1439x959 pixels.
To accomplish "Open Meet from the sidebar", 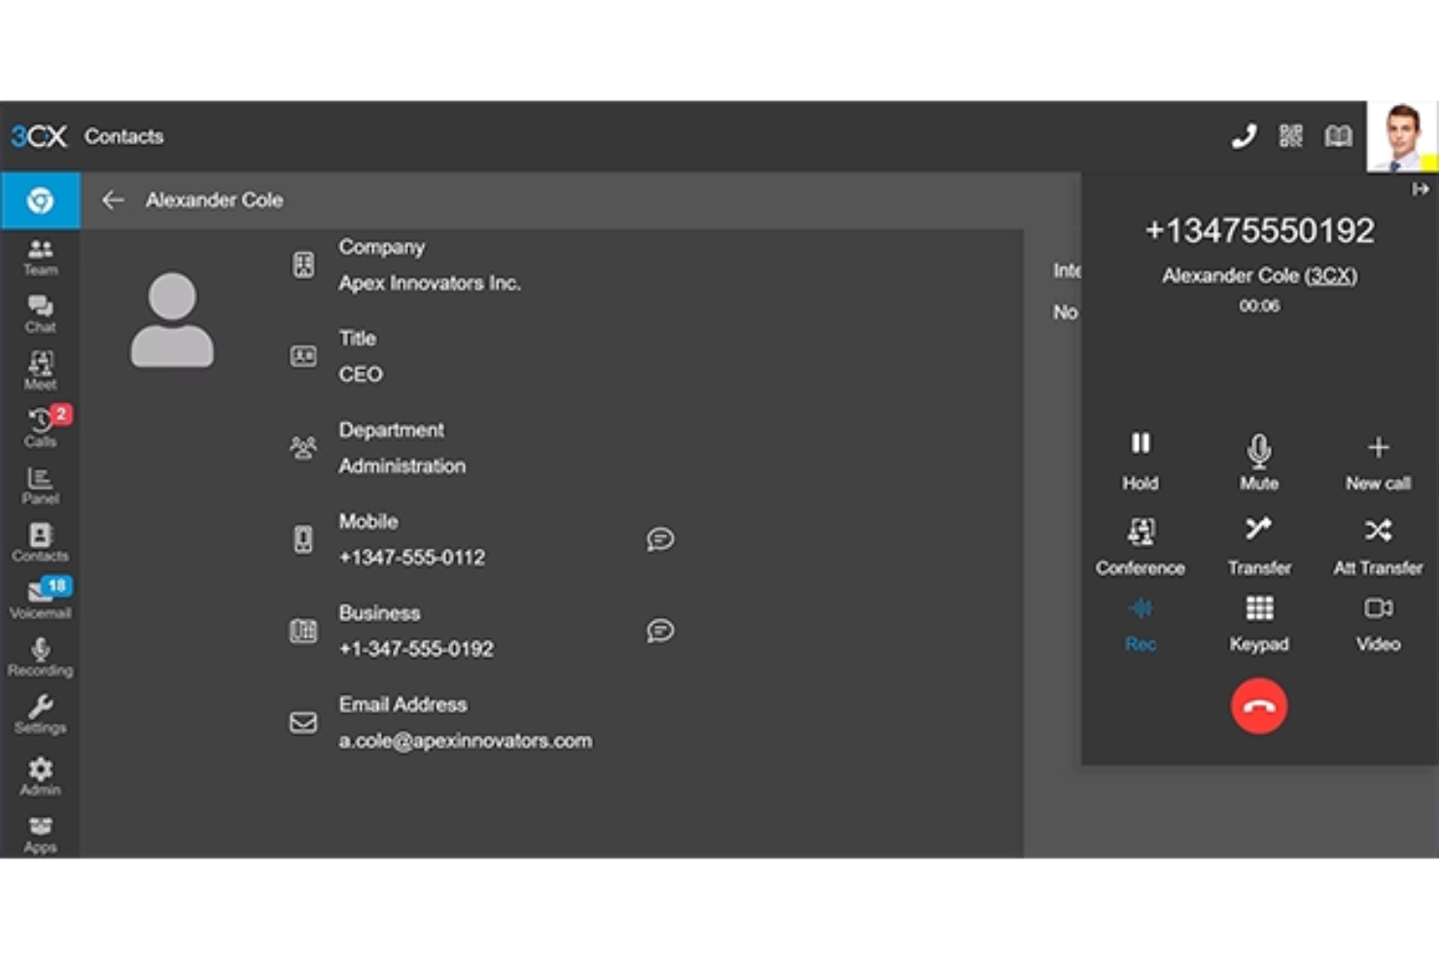I will [40, 370].
